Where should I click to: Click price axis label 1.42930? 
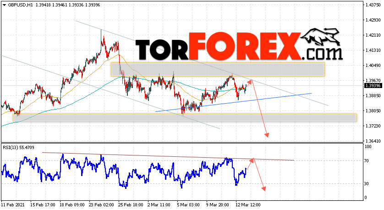coord(373,20)
